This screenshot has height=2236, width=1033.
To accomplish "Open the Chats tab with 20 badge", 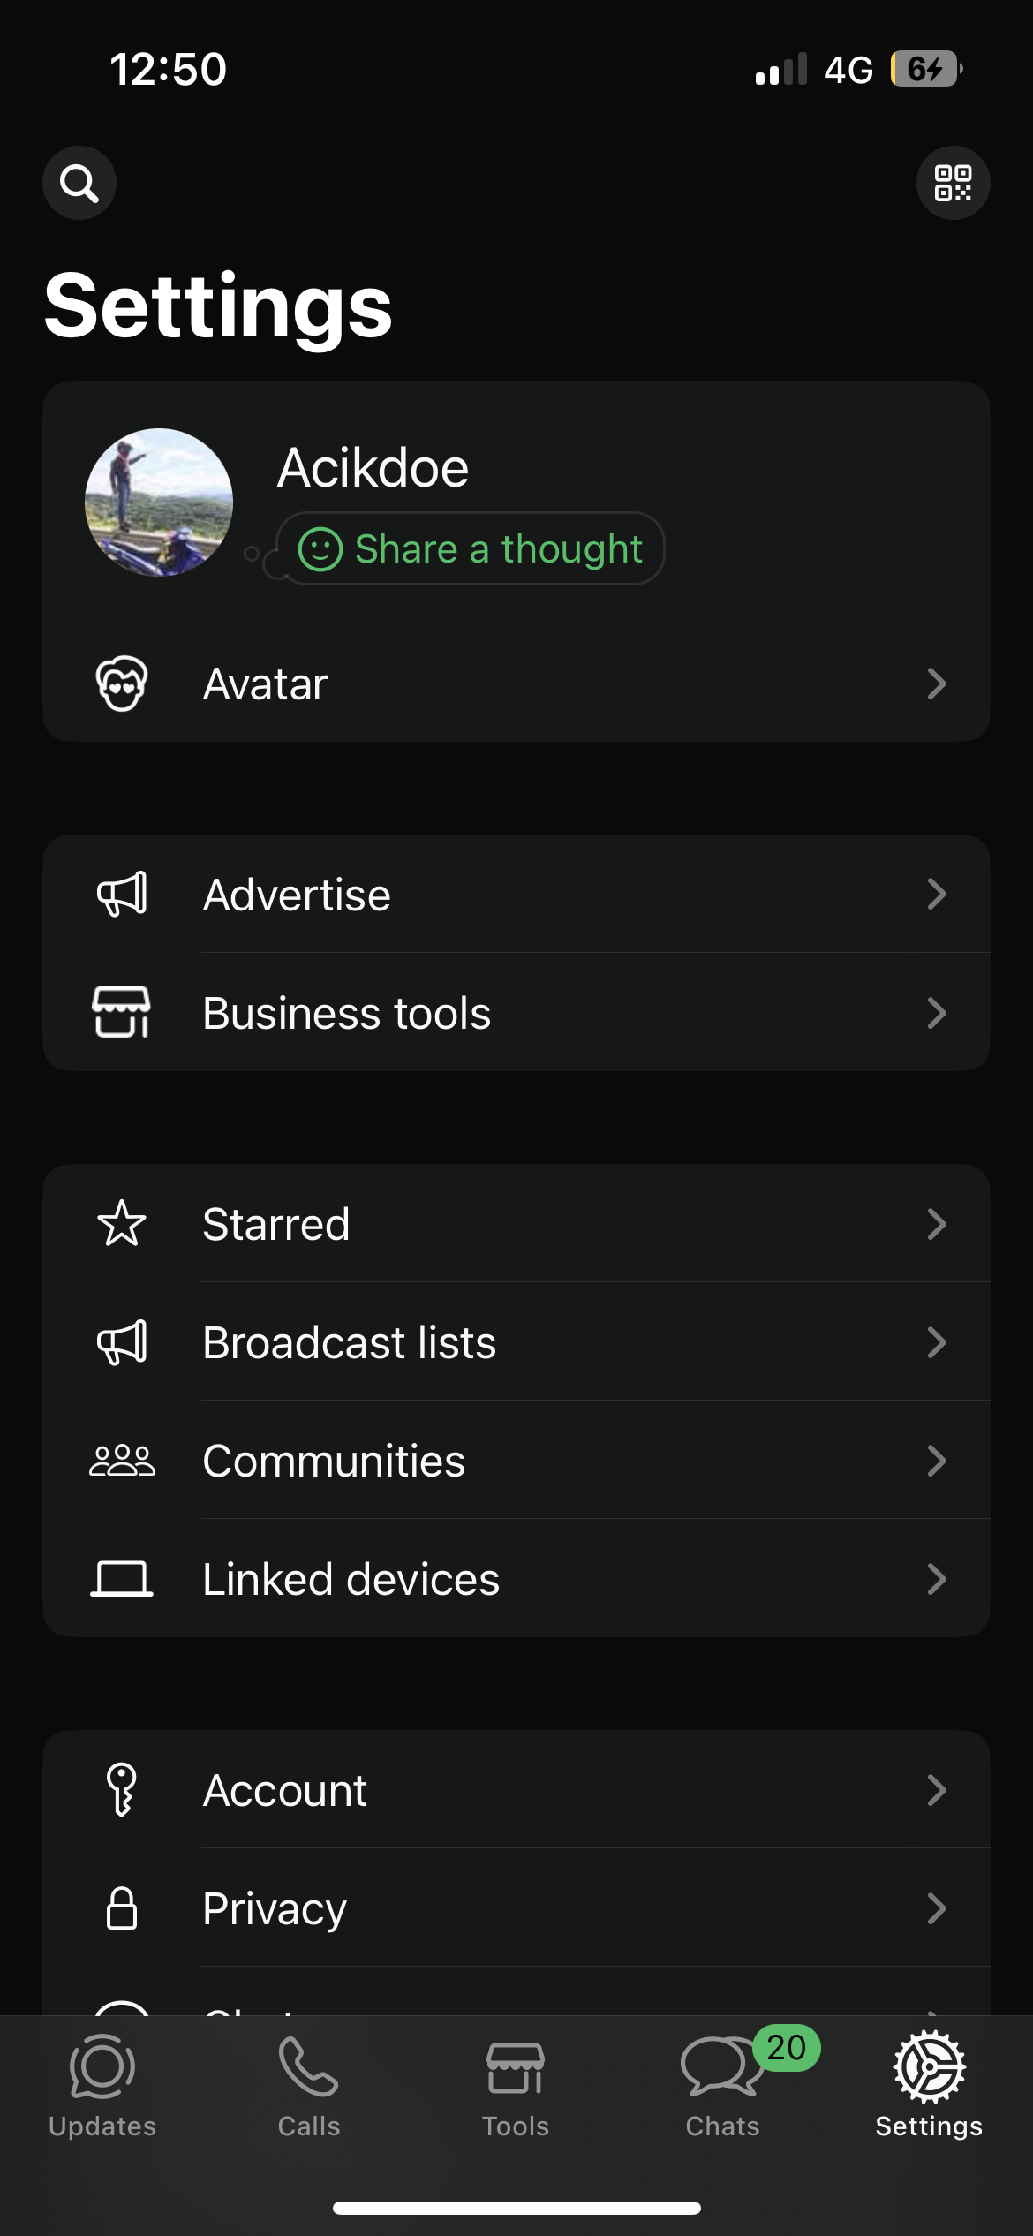I will (722, 2086).
